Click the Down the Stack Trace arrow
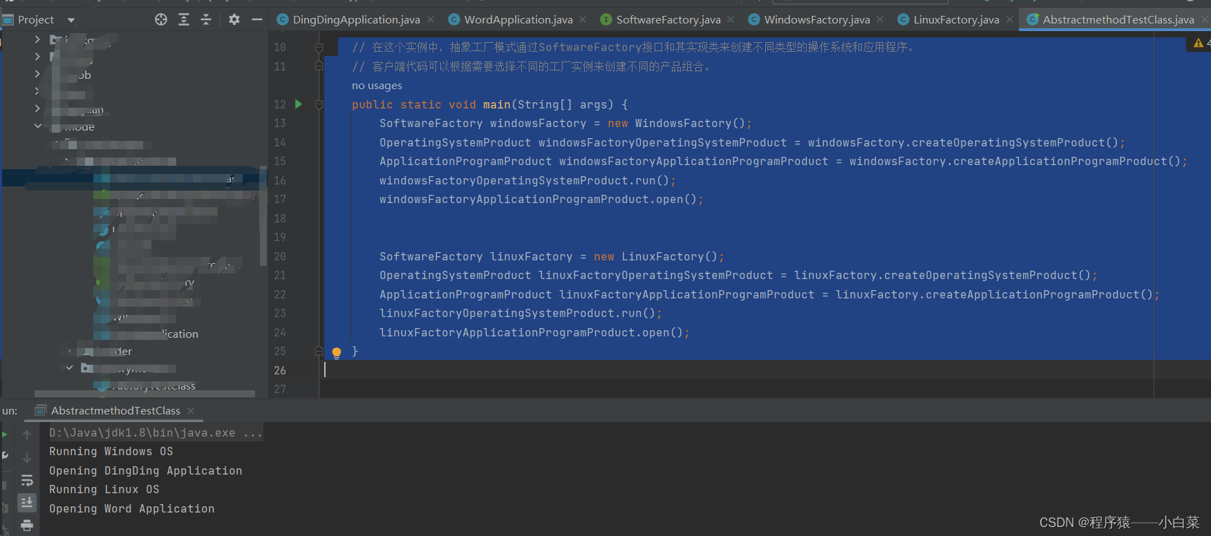Screen dimensions: 1211x536 coord(27,457)
